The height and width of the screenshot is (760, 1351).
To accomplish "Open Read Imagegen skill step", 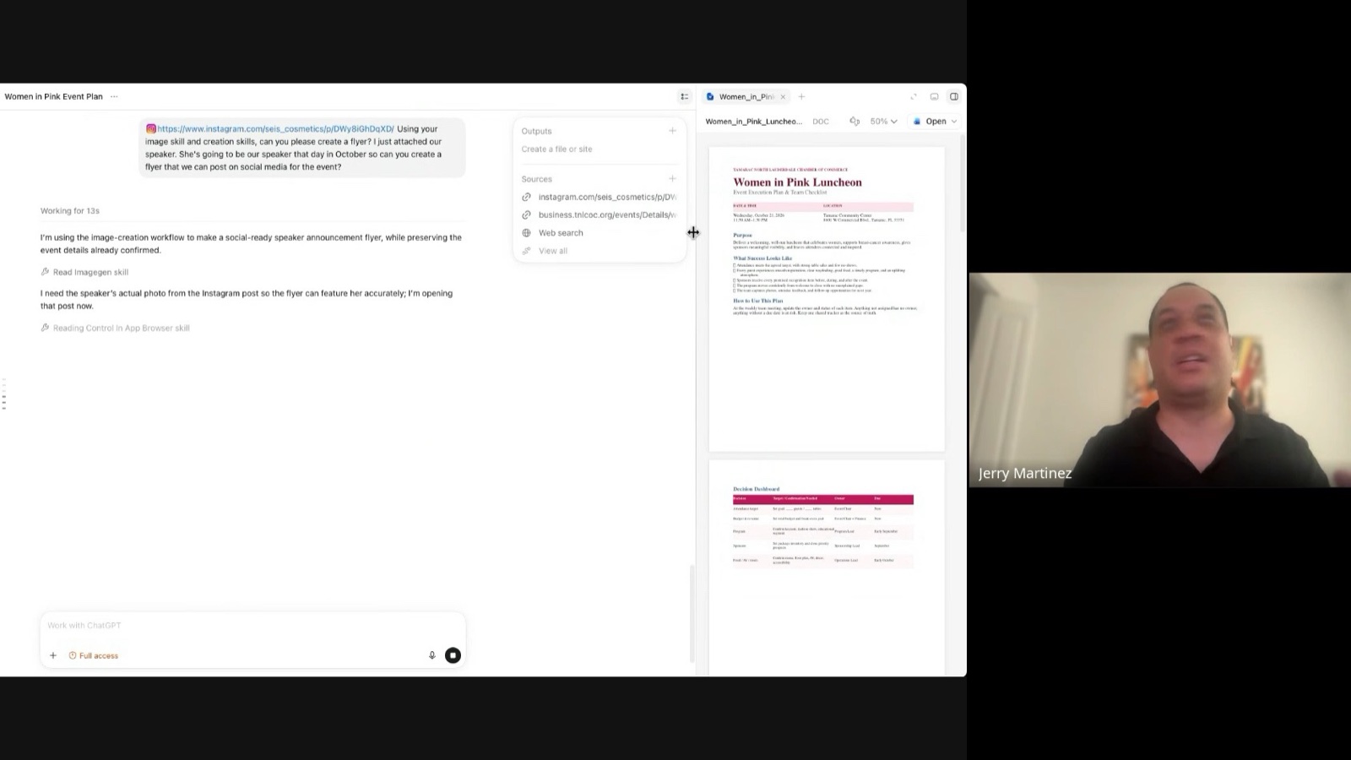I will [84, 272].
